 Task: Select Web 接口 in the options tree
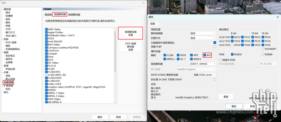11,36
